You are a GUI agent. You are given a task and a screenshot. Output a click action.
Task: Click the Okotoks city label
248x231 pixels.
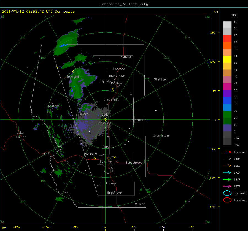[x=110, y=183]
